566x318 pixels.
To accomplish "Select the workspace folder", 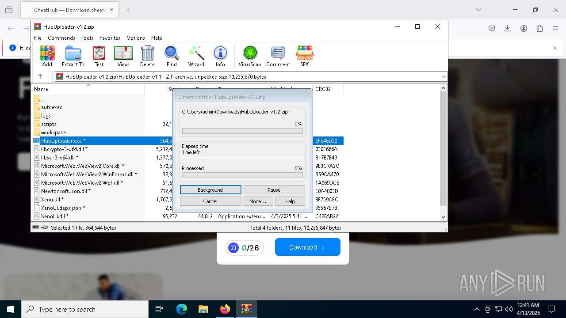I will tap(54, 132).
